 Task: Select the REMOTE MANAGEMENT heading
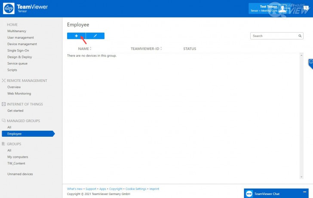coord(27,81)
